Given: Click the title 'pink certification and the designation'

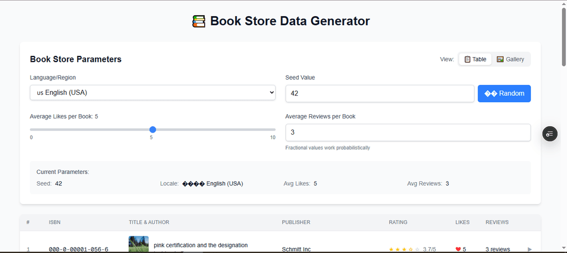Looking at the screenshot, I should 201,245.
